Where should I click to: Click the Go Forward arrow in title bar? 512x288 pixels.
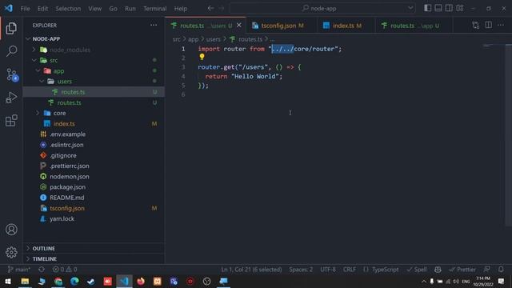[222, 8]
